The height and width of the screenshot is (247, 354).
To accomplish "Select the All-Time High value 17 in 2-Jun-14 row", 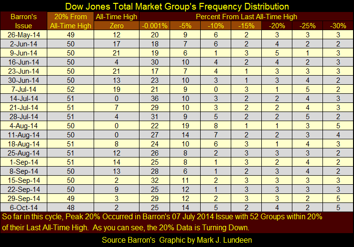I will click(117, 44).
